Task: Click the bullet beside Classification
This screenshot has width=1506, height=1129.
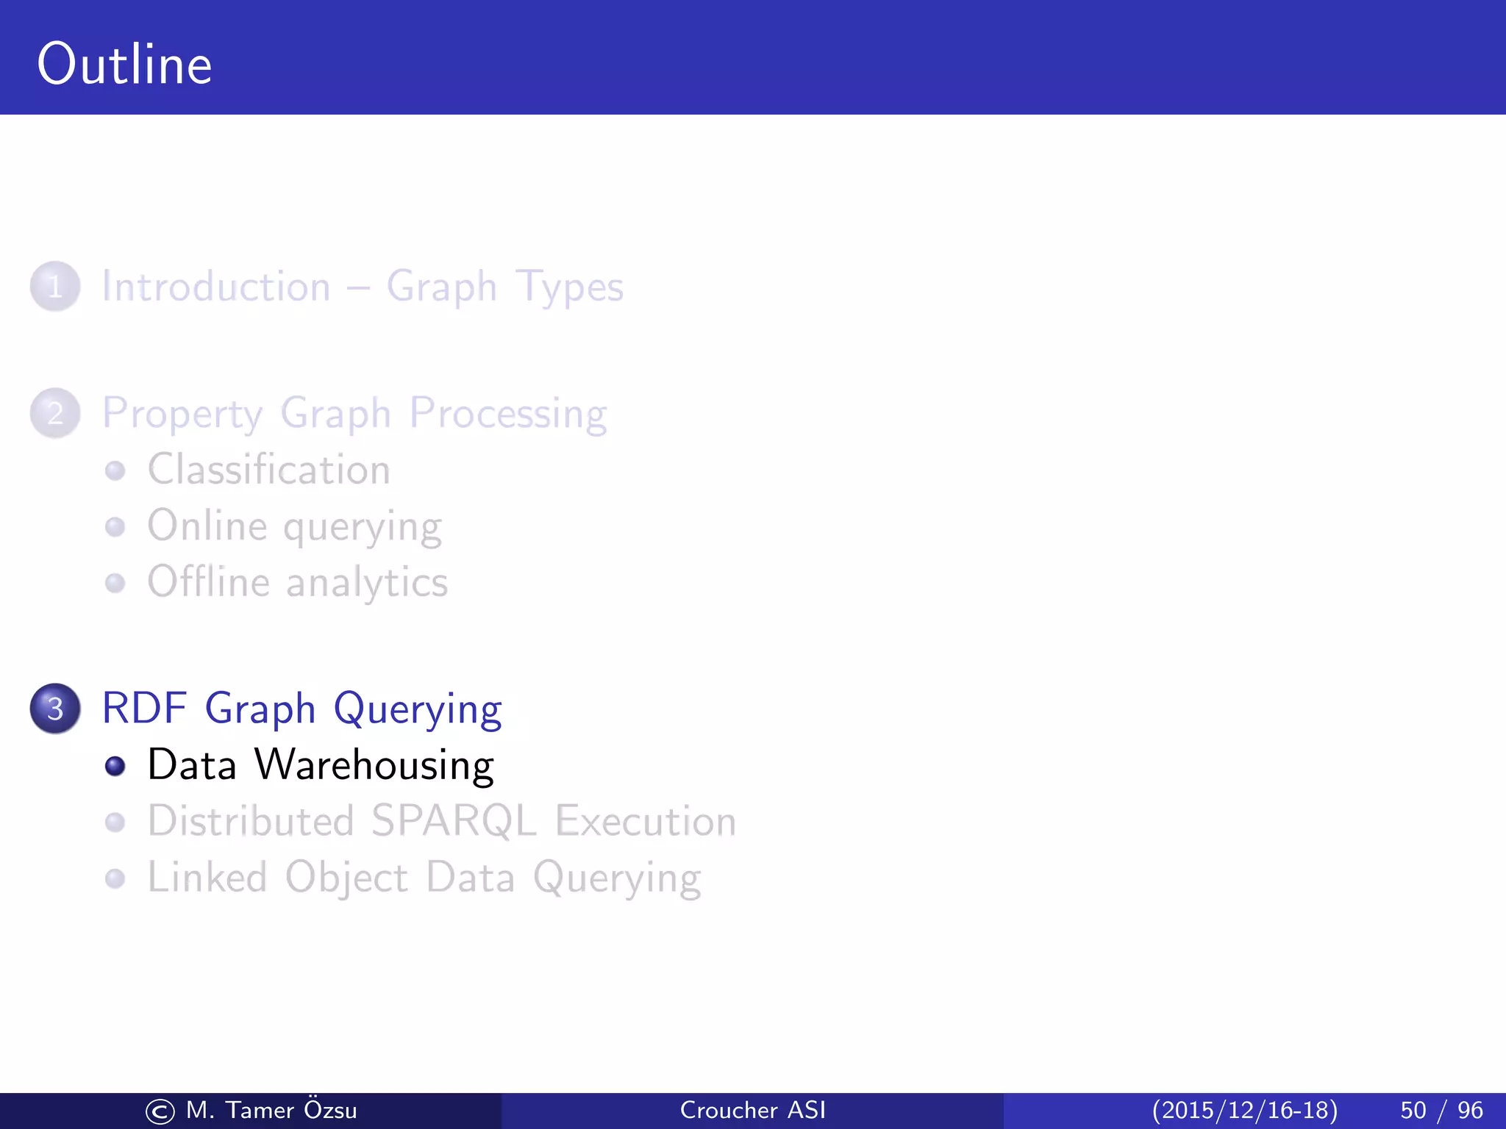Action: [115, 470]
